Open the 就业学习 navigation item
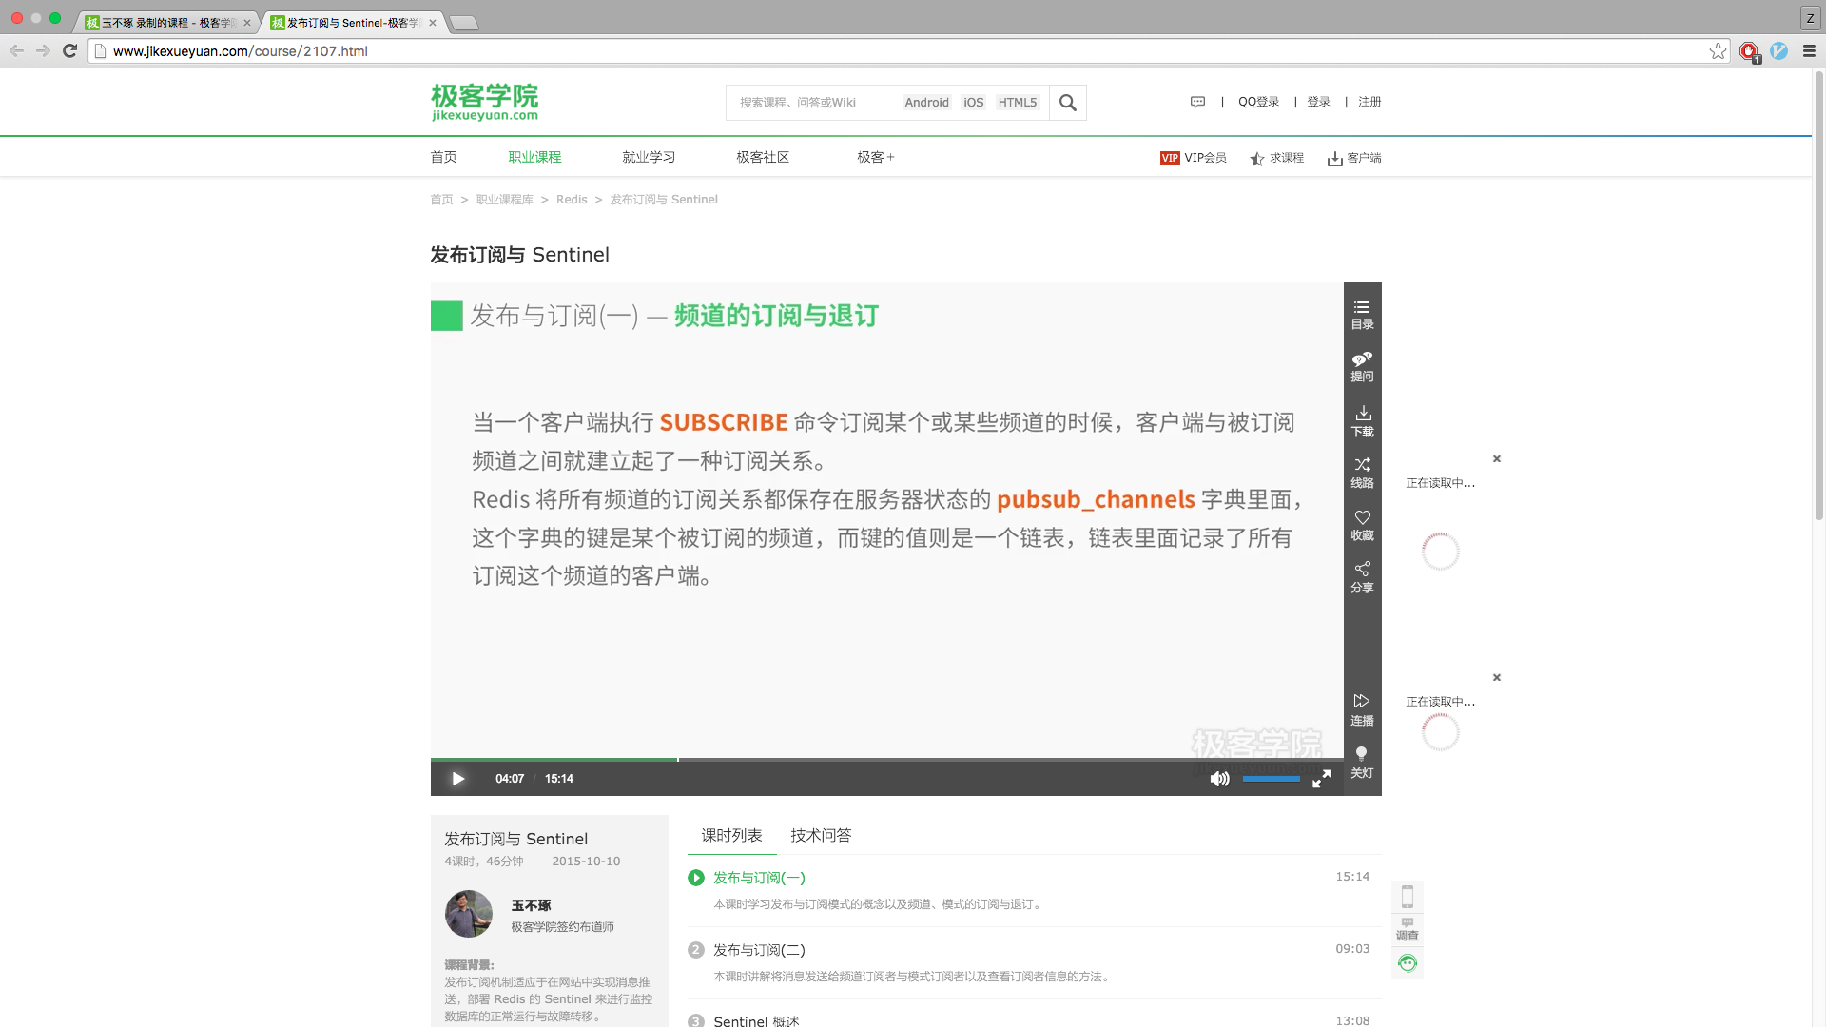The height and width of the screenshot is (1027, 1826). click(649, 157)
